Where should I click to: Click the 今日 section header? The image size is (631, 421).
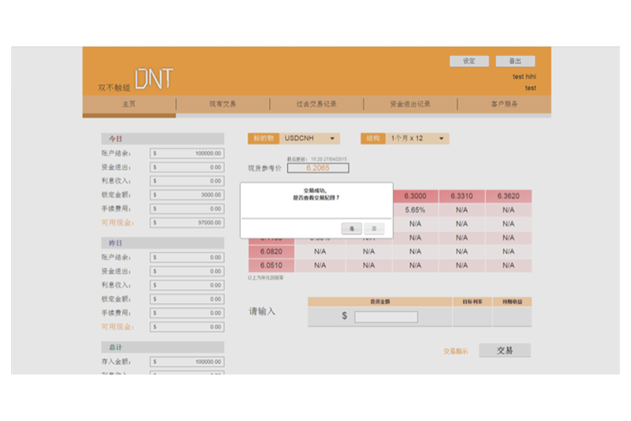162,139
